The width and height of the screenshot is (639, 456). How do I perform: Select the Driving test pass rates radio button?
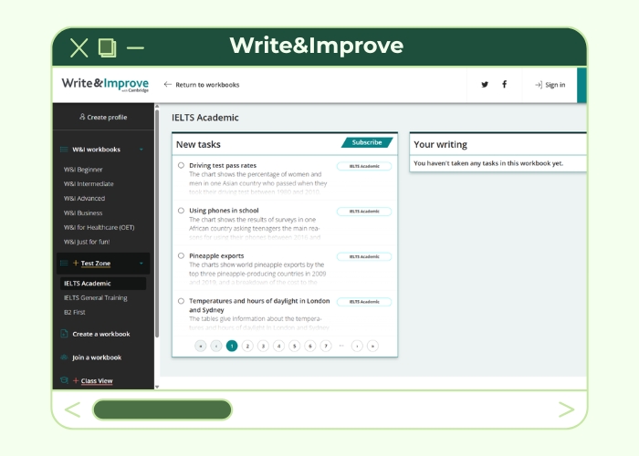pyautogui.click(x=181, y=165)
